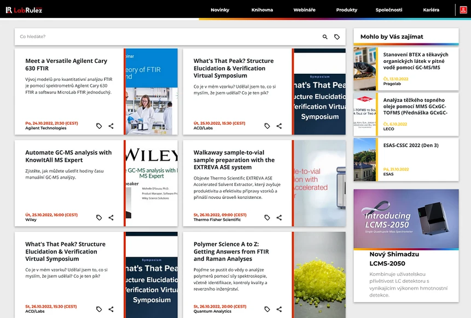The height and width of the screenshot is (318, 471).
Task: Click tag icon on ACD/Labs St 26.10.2022 card
Action: tap(99, 309)
